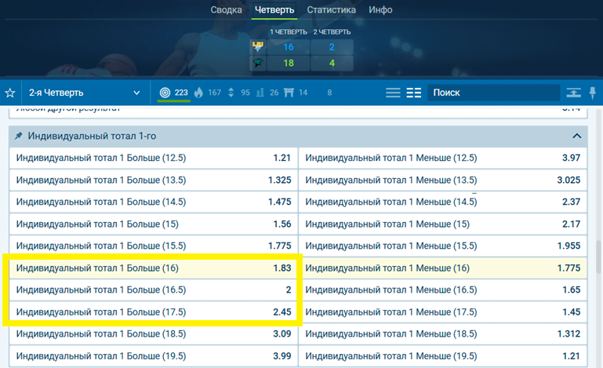The height and width of the screenshot is (368, 603).
Task: Collapse the Индивидуальный тотал 1-го section
Action: tap(577, 136)
